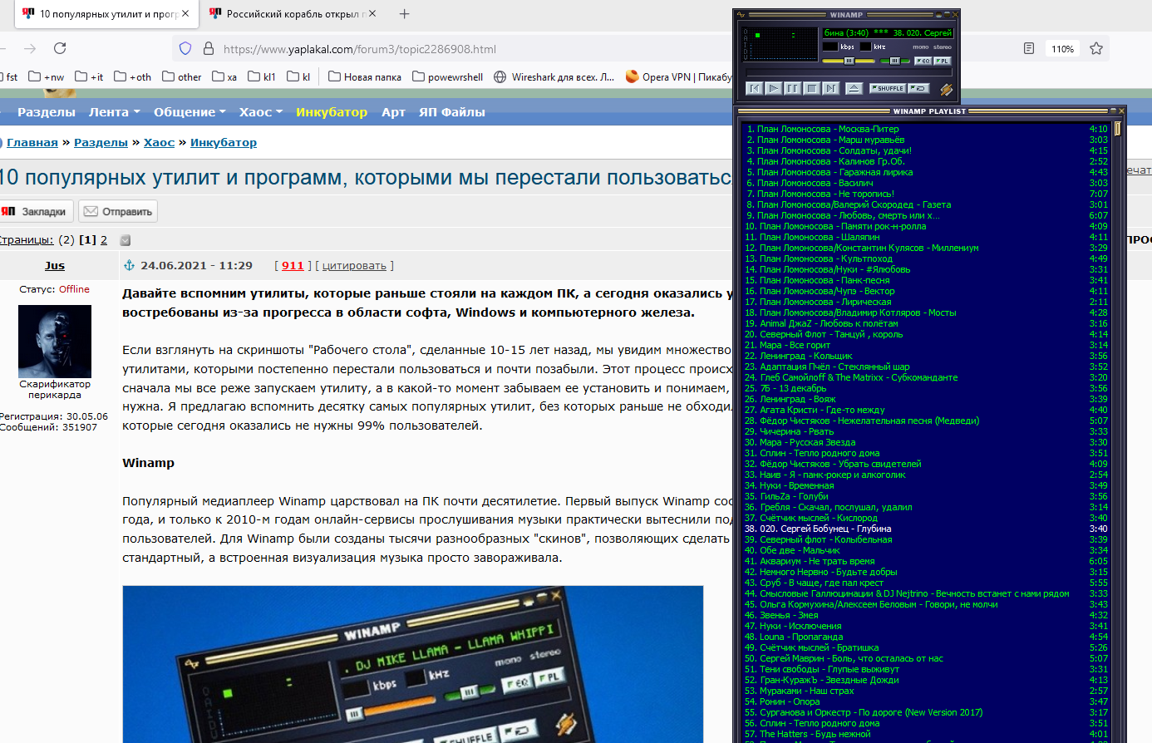Click the Winamp visualization display
The height and width of the screenshot is (743, 1152).
pyautogui.click(x=780, y=43)
